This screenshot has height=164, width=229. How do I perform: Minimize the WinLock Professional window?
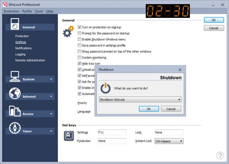click(x=213, y=5)
